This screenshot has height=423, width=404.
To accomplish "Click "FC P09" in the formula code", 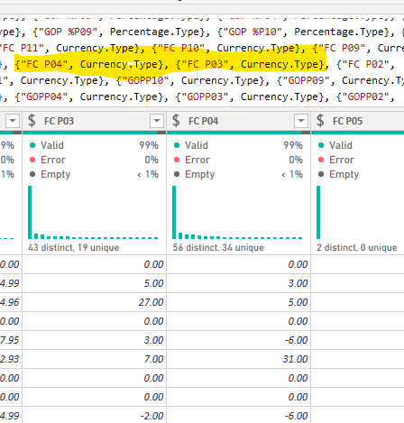I will point(342,48).
